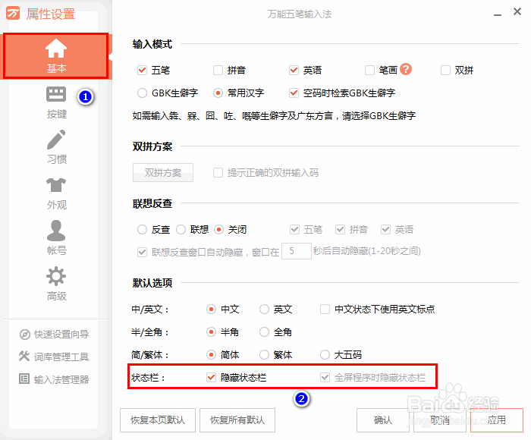Toggle 联想反查窗口自动隐藏 checkbox
Viewport: 531px width, 440px height.
(x=143, y=253)
